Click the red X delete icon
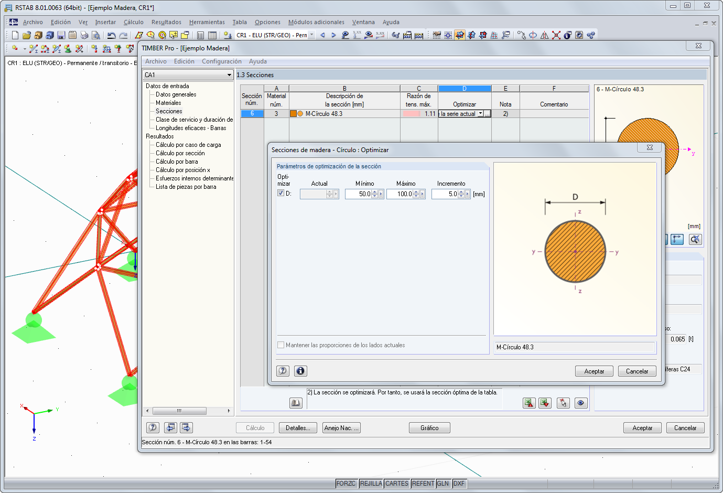Viewport: 723px width, 493px height. tap(556, 35)
